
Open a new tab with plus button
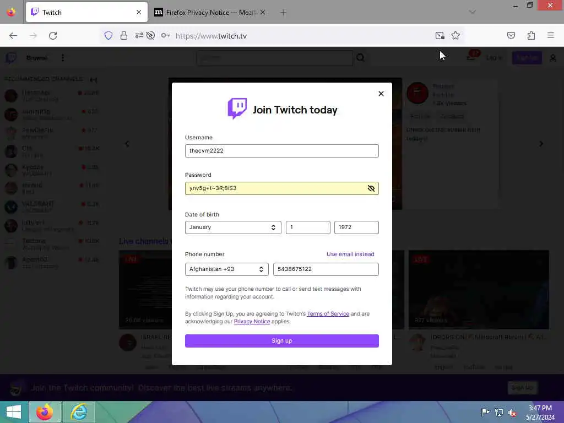click(x=283, y=13)
